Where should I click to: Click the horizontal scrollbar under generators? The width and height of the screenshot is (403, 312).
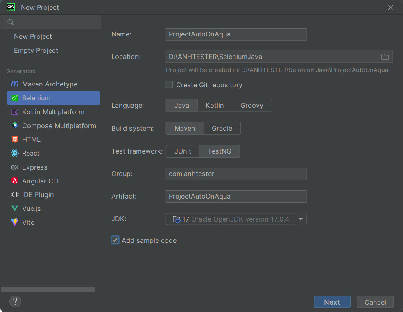pos(48,289)
